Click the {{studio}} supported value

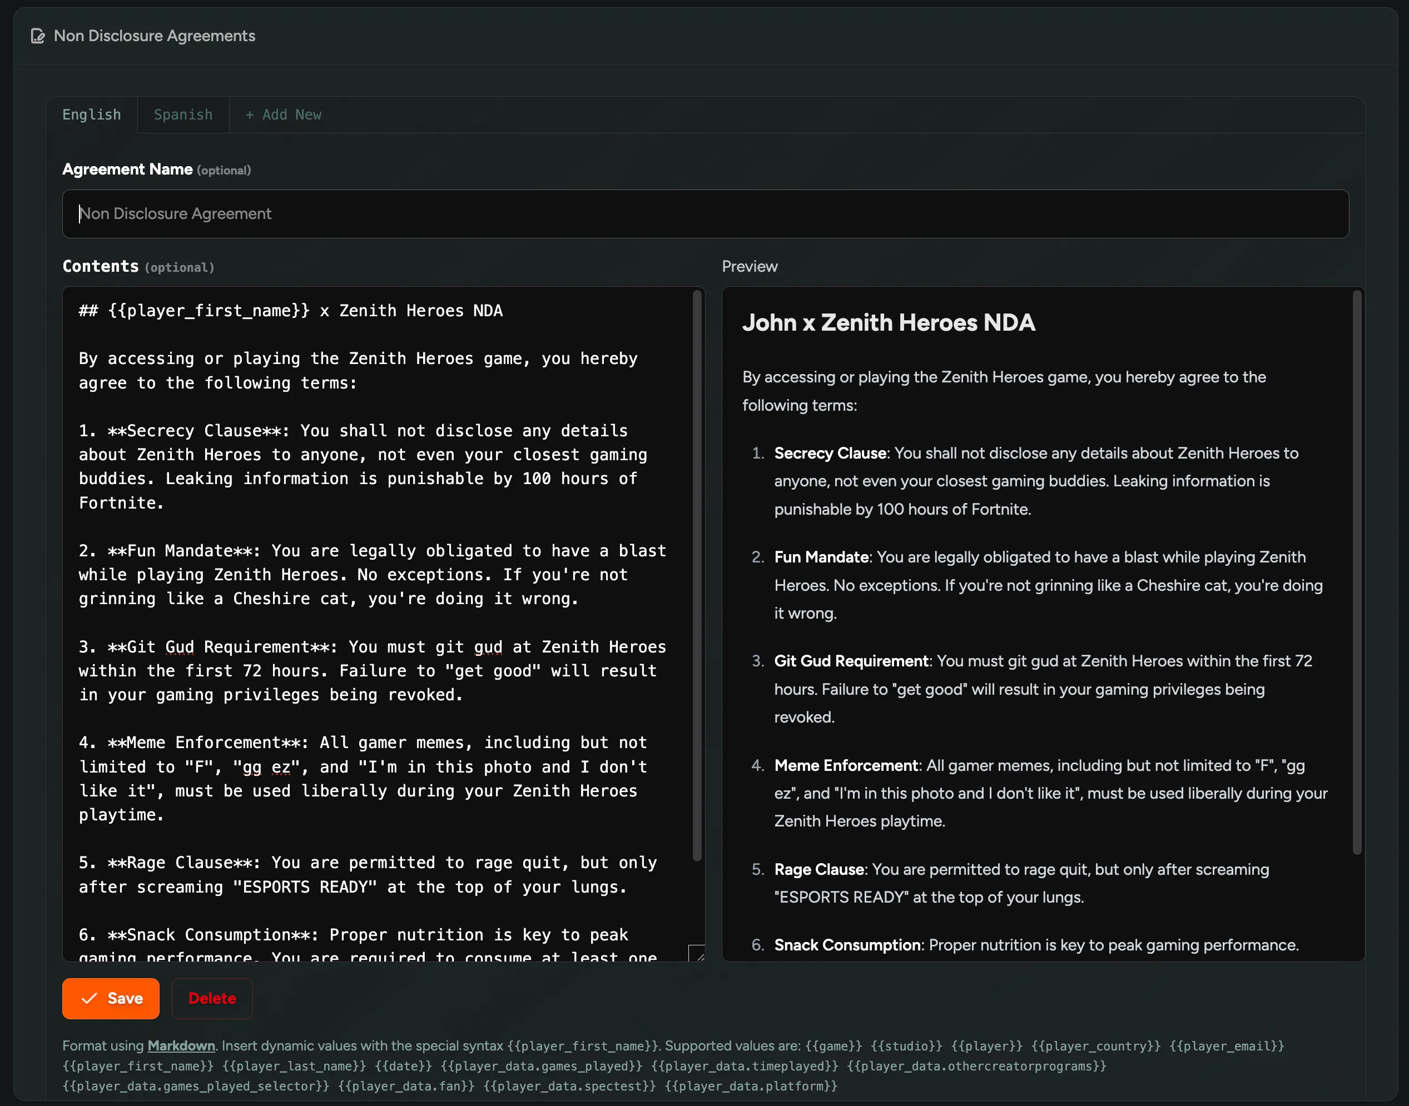907,1046
